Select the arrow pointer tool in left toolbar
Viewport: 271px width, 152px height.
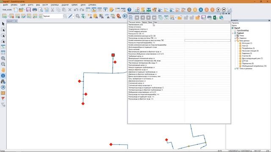tap(3, 24)
